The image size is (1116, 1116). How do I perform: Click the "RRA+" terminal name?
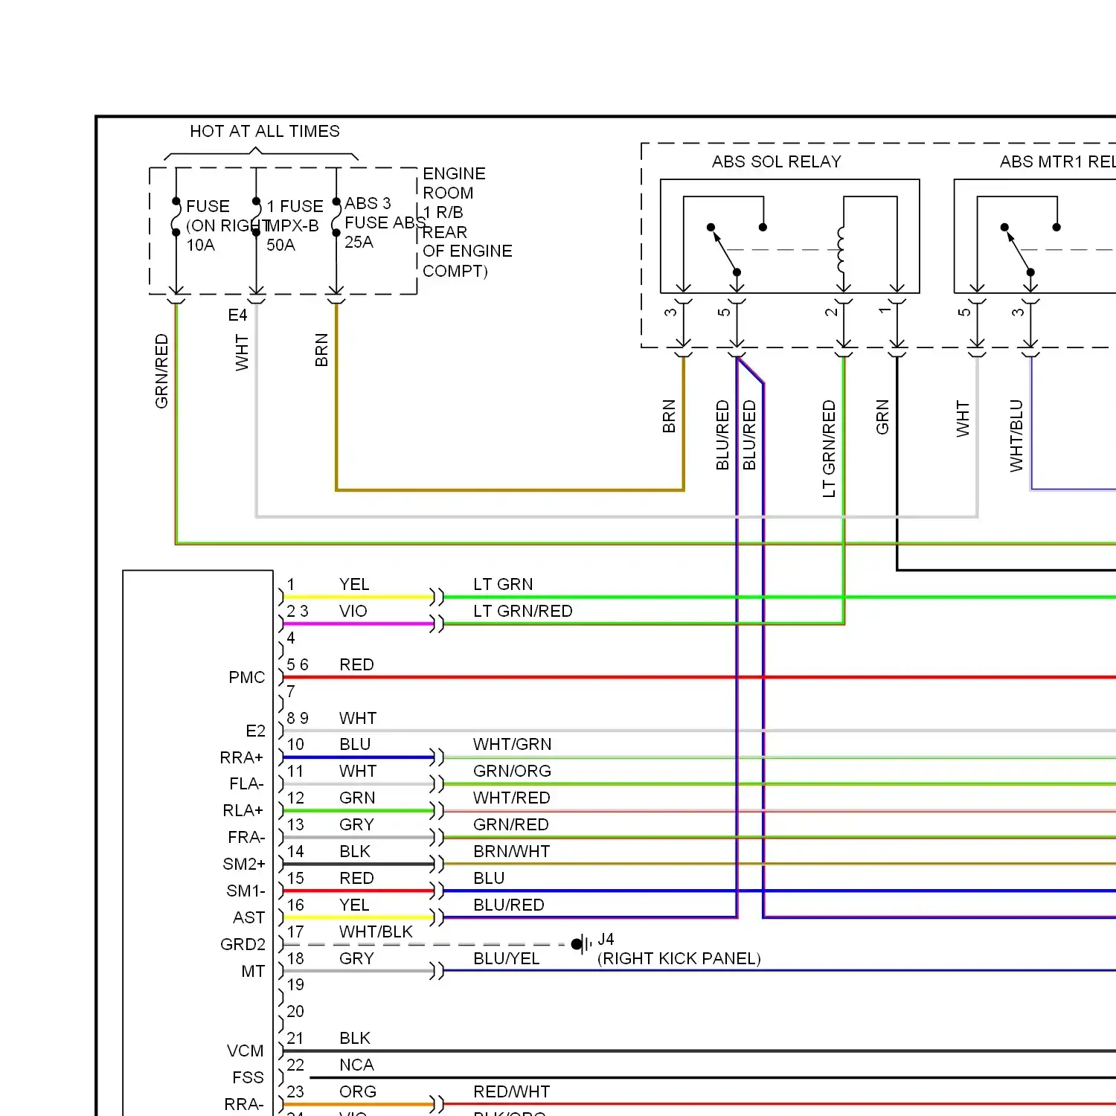tap(242, 758)
